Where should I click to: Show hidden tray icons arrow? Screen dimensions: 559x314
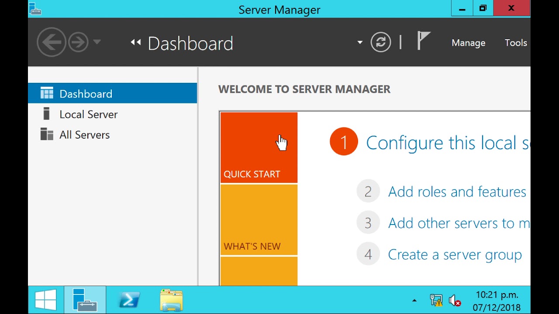click(x=414, y=300)
